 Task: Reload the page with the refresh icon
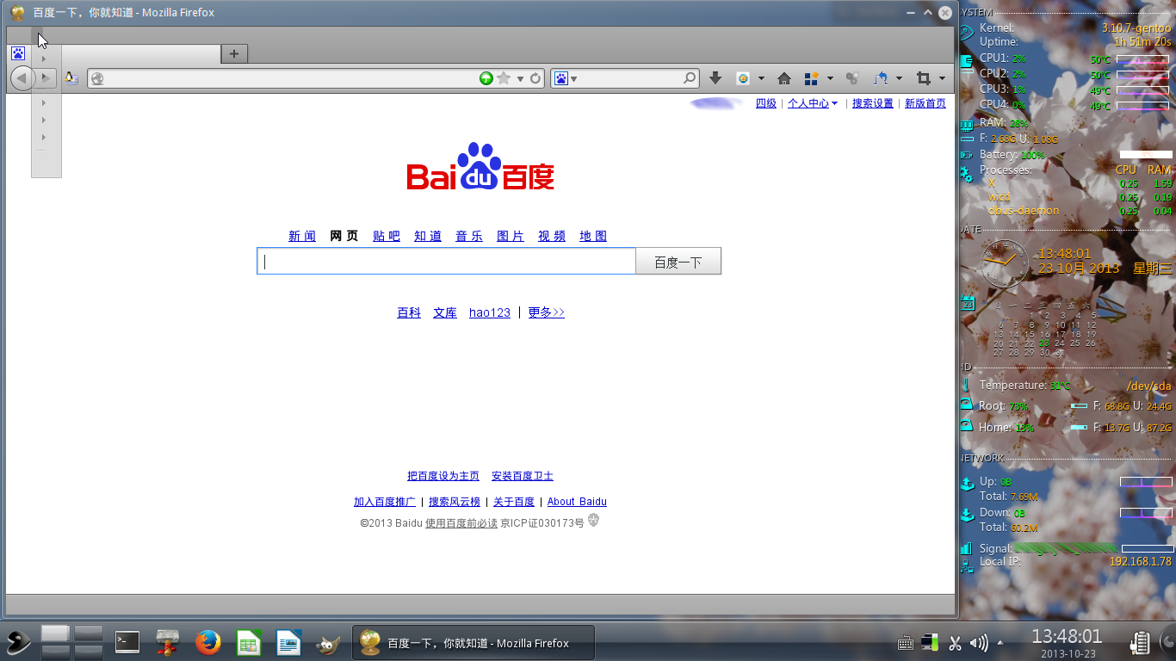pyautogui.click(x=535, y=78)
